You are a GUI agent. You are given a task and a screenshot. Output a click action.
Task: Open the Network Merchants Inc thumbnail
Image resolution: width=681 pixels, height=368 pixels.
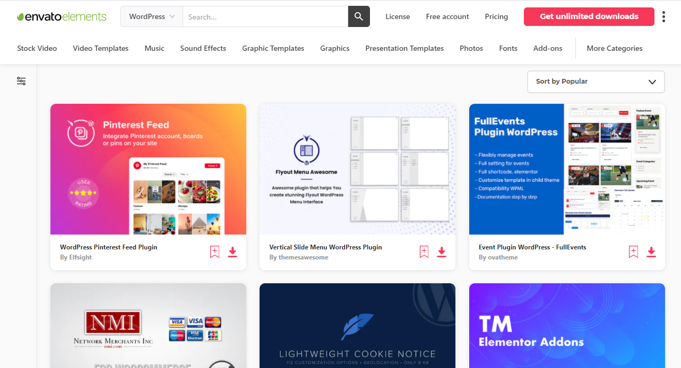coord(148,326)
